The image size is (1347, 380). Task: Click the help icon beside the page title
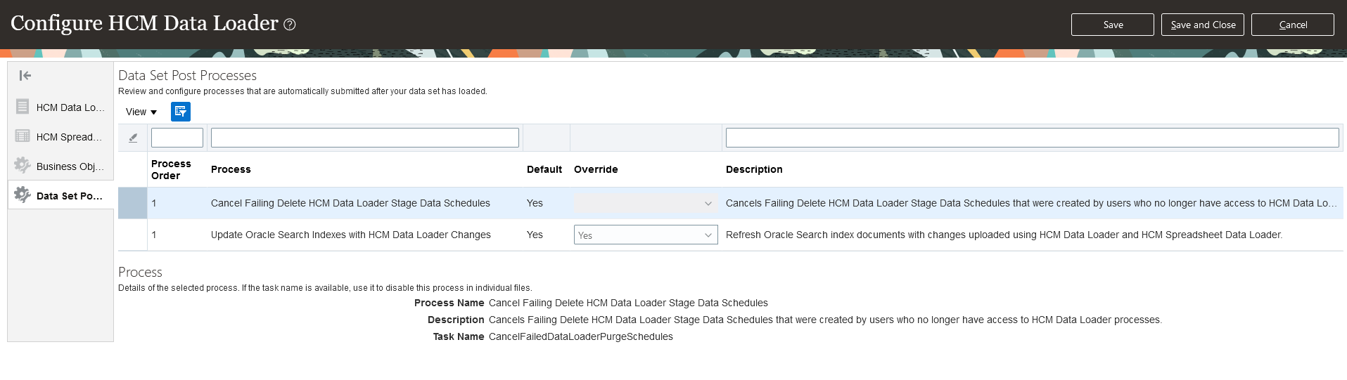click(289, 25)
